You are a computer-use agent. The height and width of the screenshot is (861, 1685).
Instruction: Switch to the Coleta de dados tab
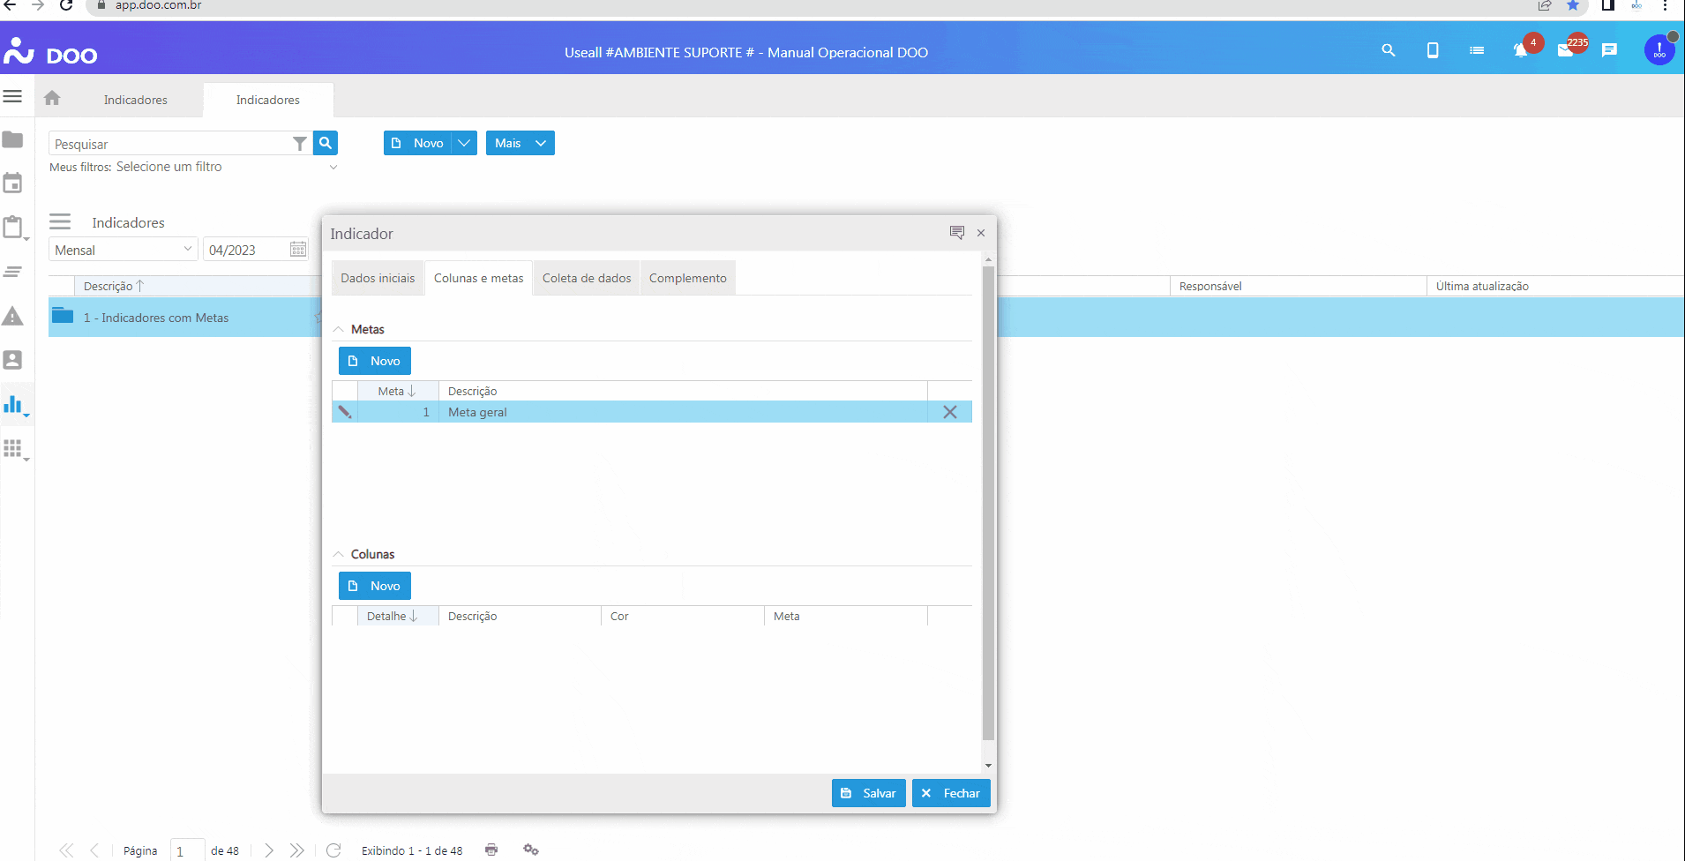pos(587,278)
